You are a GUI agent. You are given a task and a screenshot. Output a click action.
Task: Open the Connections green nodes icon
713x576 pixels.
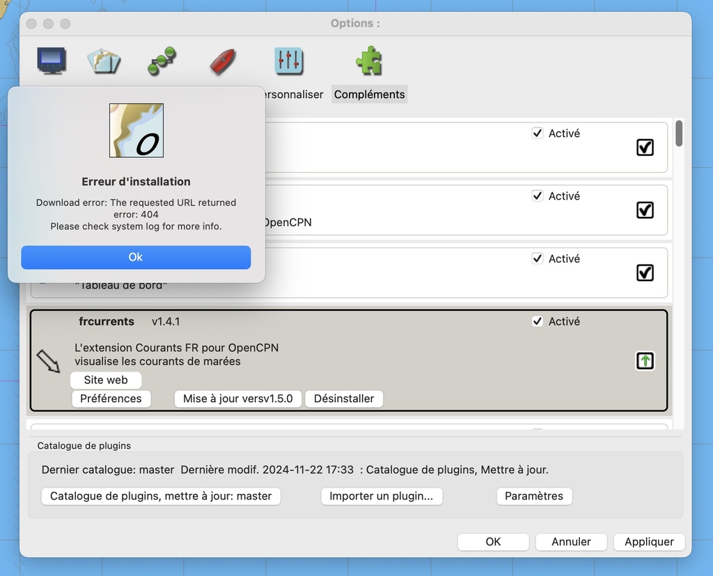pyautogui.click(x=162, y=61)
